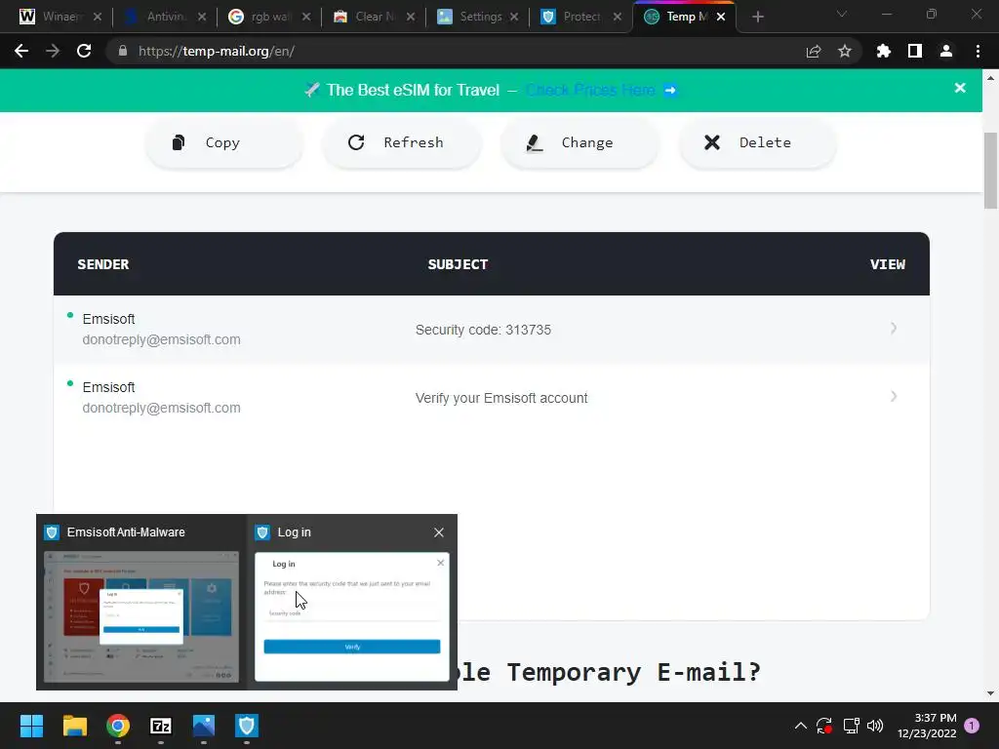Click the SENDER column header
999x749 pixels.
point(103,264)
